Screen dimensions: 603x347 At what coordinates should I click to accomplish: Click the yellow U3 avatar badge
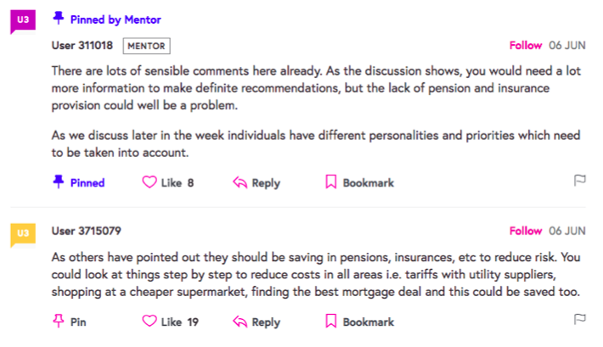(x=22, y=233)
